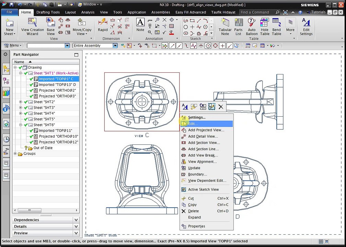
Task: Toggle checkmark of Projected "ORTHO@2"
Action: click(x=31, y=91)
